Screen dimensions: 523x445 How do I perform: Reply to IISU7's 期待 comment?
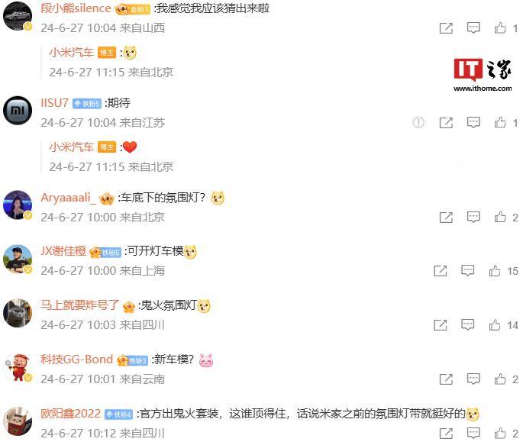(x=473, y=123)
